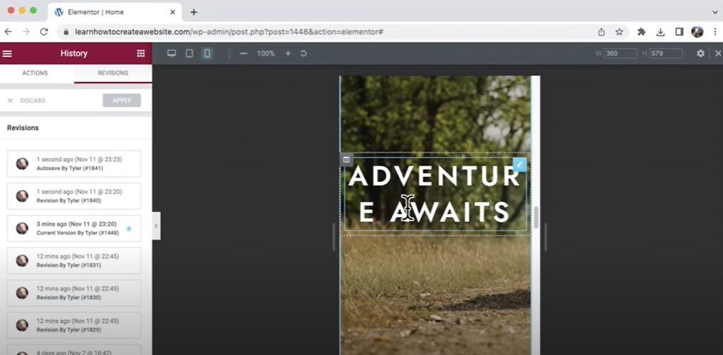Click the column handle icon on heading
Viewport: 723px width, 355px height.
point(346,160)
